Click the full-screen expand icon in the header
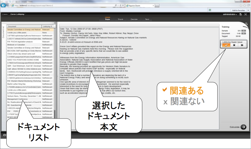The image size is (251, 149). [245, 14]
